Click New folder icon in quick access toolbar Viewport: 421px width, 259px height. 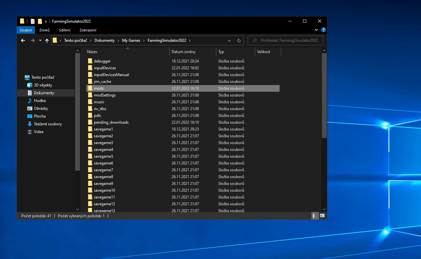[40, 21]
